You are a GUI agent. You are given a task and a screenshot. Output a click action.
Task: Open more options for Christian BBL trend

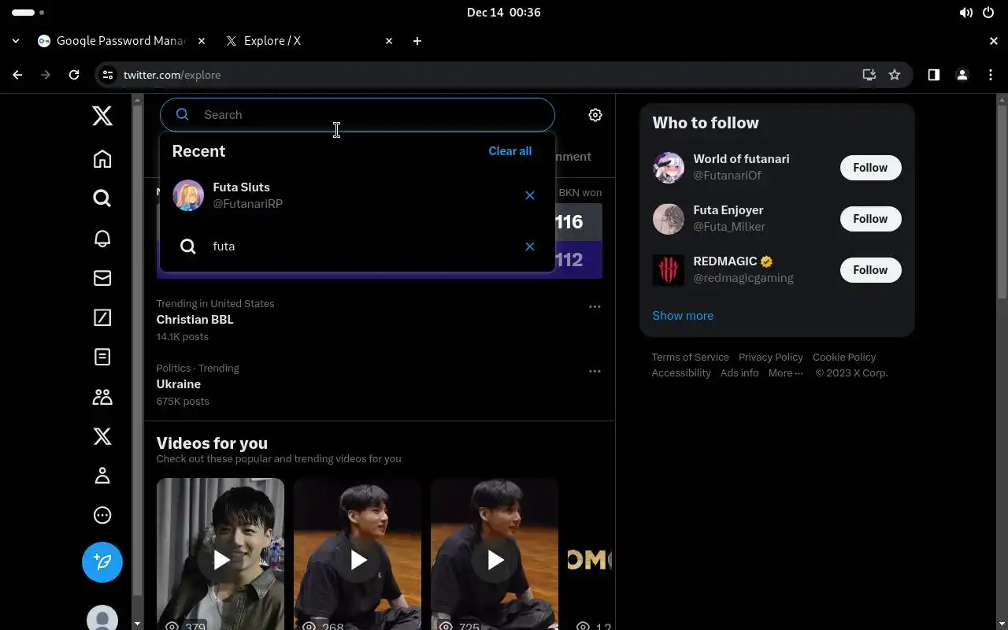click(x=595, y=307)
